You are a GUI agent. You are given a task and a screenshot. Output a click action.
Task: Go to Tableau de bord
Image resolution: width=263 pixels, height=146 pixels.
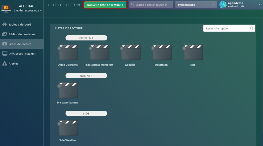point(20,25)
